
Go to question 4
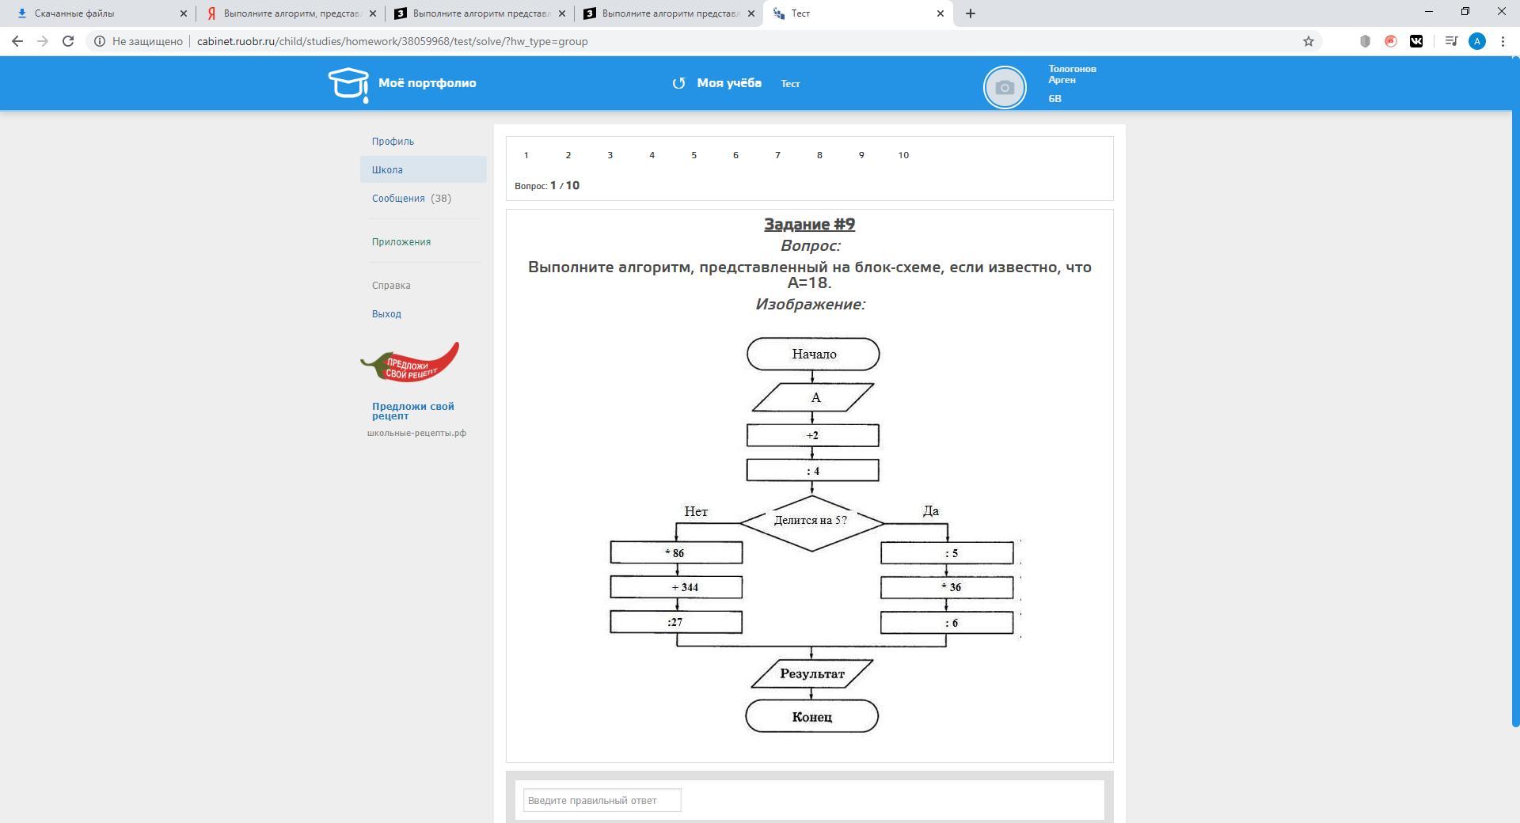652,155
